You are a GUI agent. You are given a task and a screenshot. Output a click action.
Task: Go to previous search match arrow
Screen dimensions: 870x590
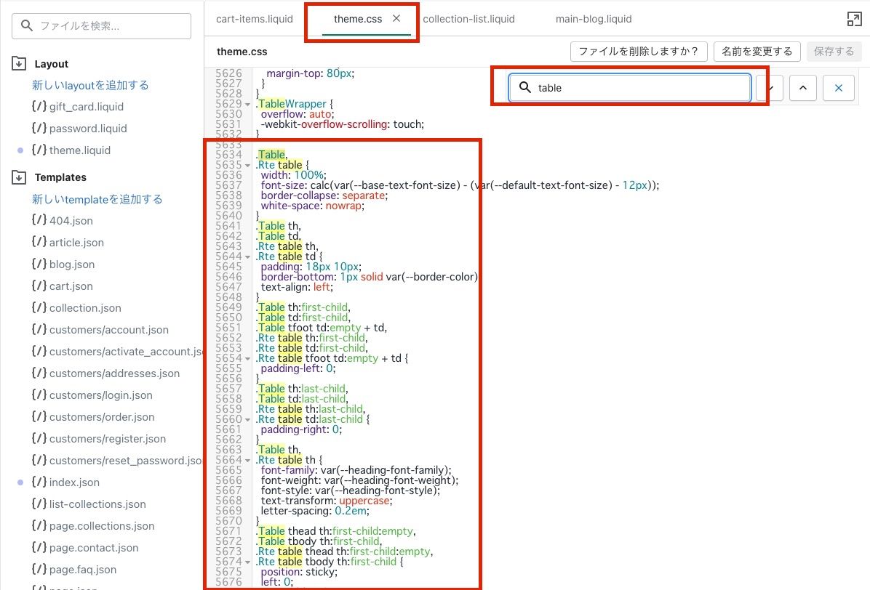point(802,87)
